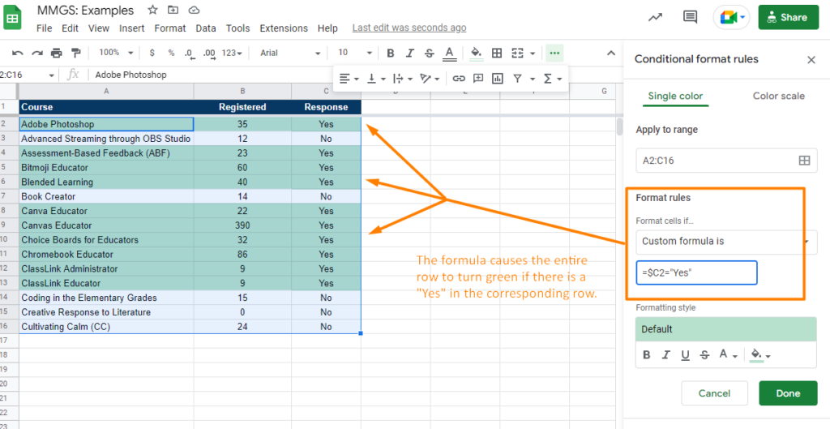Screen dimensions: 830x429
Task: Toggle bold in Formatting style panel
Action: pyautogui.click(x=646, y=355)
